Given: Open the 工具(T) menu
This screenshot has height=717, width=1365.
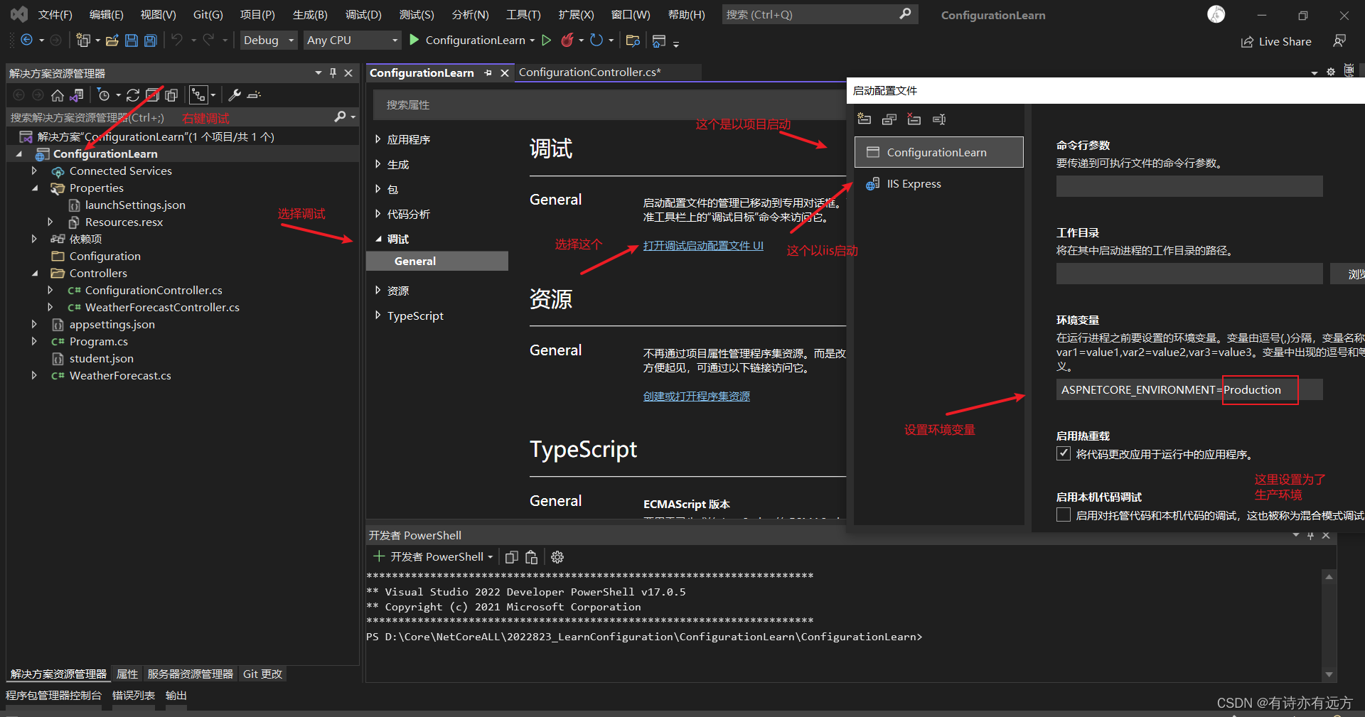Looking at the screenshot, I should point(523,15).
